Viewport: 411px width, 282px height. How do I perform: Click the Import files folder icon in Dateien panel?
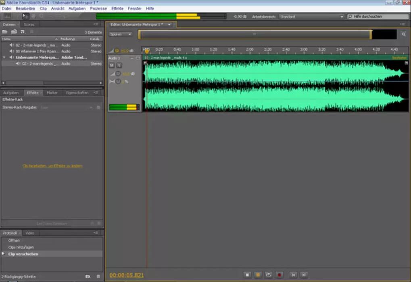coord(14,32)
